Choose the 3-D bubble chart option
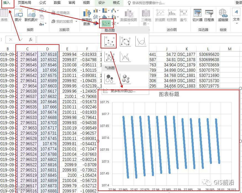242x193 pixels. click(x=125, y=79)
